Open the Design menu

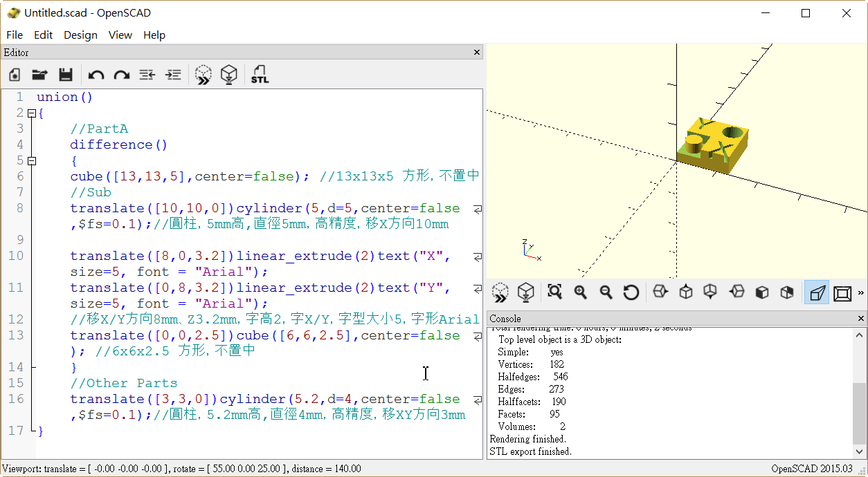pos(80,35)
